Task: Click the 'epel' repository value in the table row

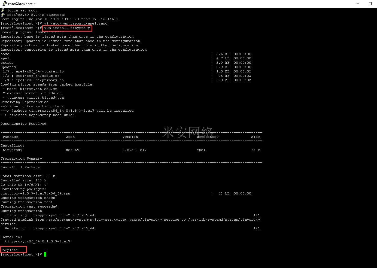Action: (201, 150)
